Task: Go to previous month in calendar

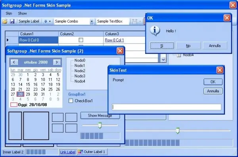Action: pyautogui.click(x=14, y=62)
